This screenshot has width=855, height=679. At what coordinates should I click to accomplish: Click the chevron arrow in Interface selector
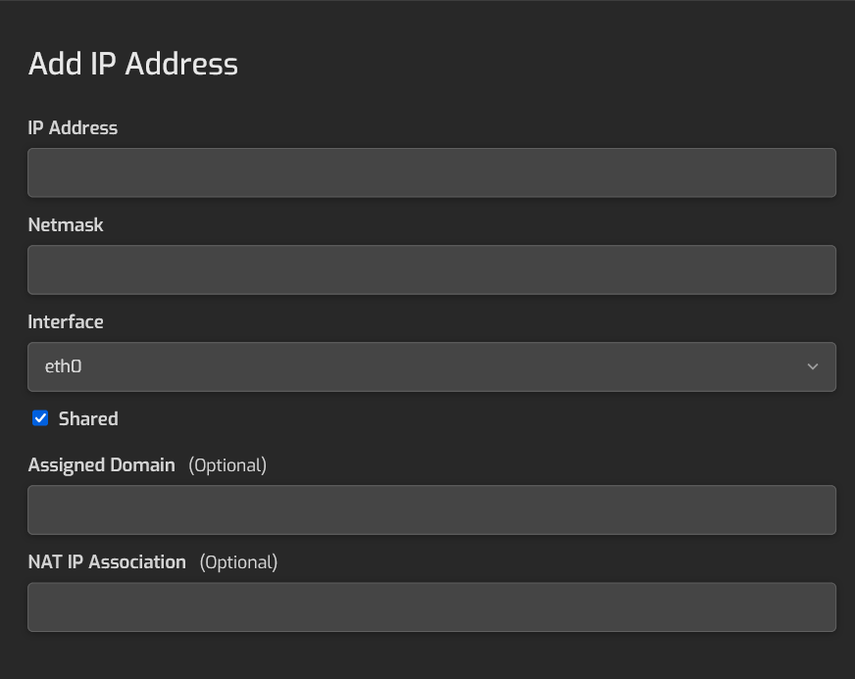(x=812, y=366)
